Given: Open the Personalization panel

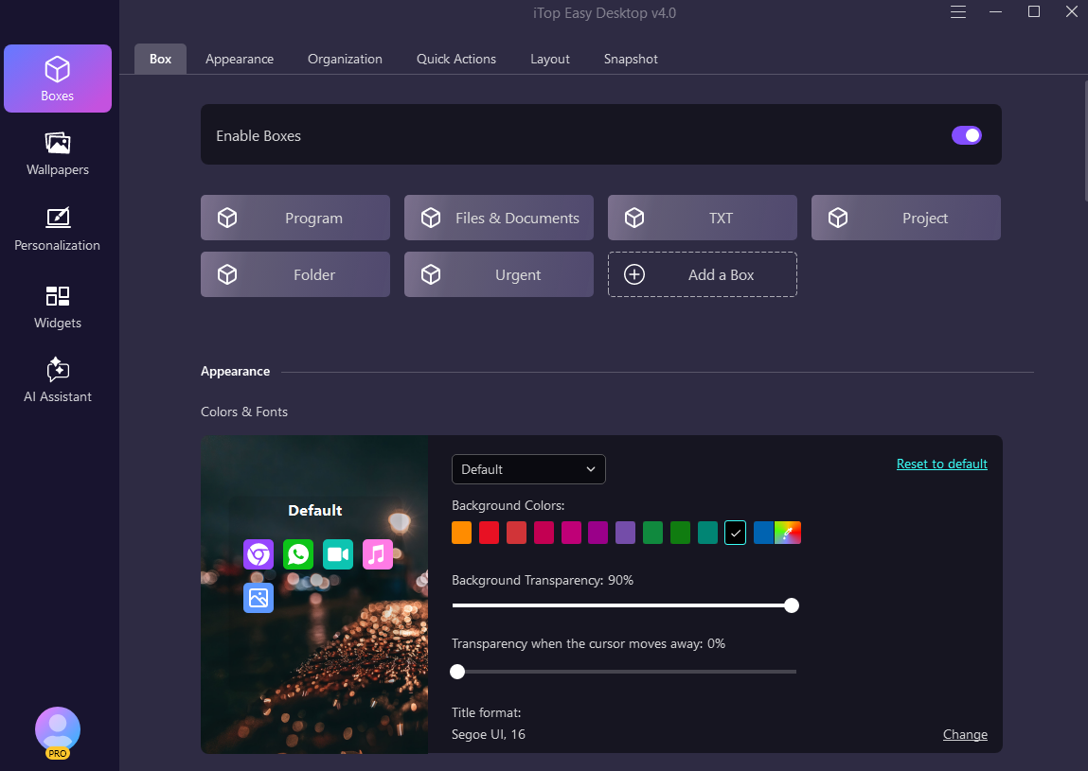Looking at the screenshot, I should [x=57, y=227].
